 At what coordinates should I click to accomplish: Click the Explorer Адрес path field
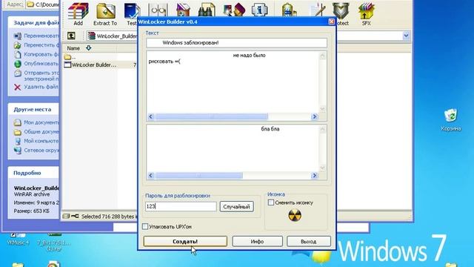click(43, 4)
